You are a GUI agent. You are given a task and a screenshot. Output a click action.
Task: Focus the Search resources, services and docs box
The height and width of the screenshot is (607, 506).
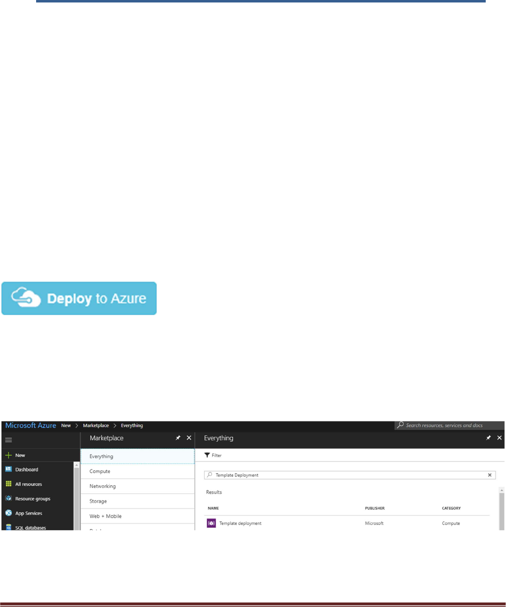click(x=449, y=425)
